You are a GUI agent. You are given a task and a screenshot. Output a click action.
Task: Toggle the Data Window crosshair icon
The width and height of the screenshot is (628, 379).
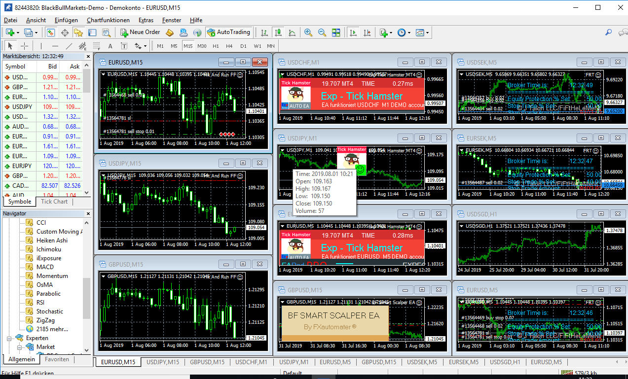(65, 32)
